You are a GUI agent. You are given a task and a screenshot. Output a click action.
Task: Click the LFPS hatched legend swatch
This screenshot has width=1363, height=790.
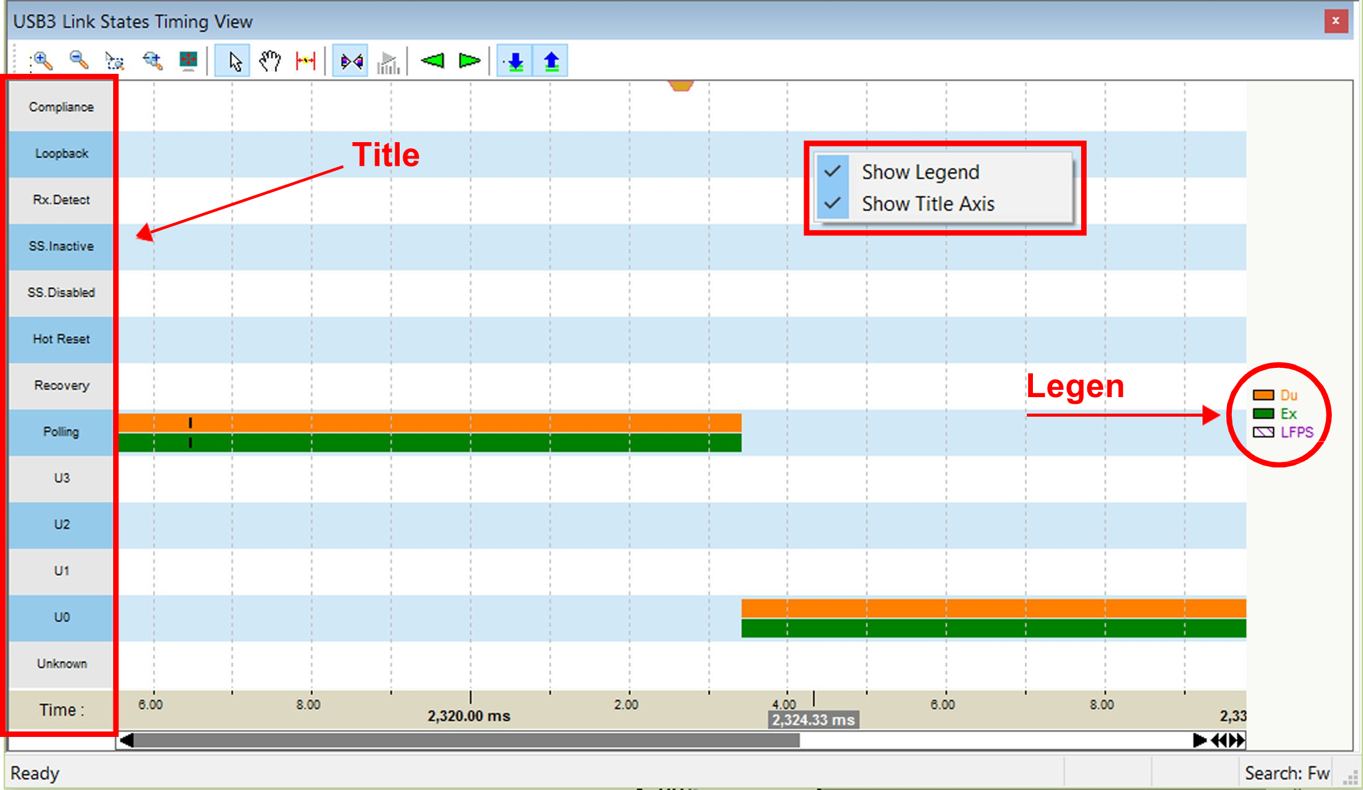[x=1263, y=432]
